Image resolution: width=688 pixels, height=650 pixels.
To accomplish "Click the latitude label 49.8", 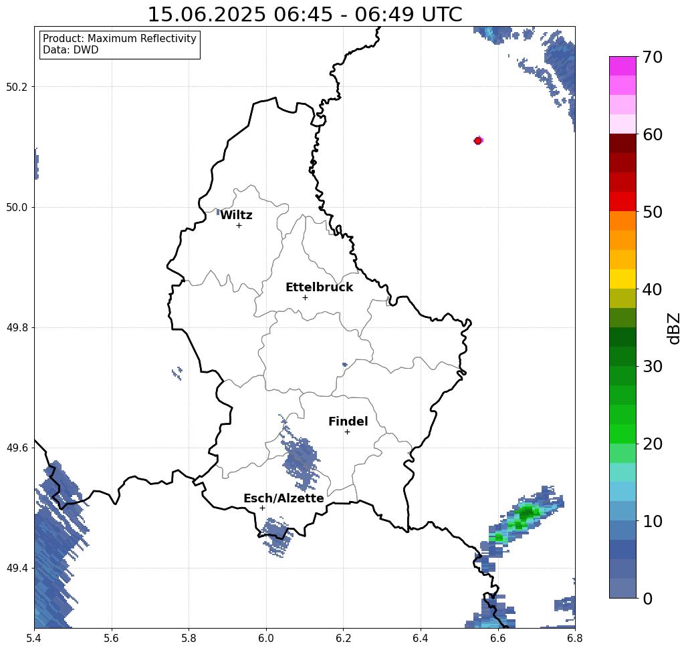I will [x=17, y=328].
